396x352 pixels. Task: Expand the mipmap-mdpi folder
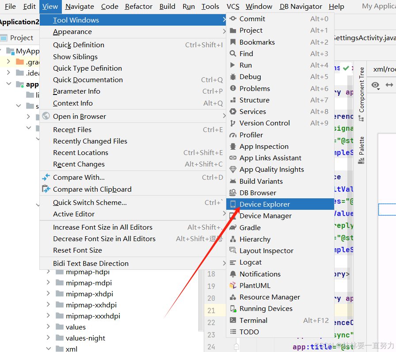(48, 283)
